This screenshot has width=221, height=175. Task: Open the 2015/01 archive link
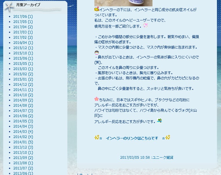pos(23,79)
